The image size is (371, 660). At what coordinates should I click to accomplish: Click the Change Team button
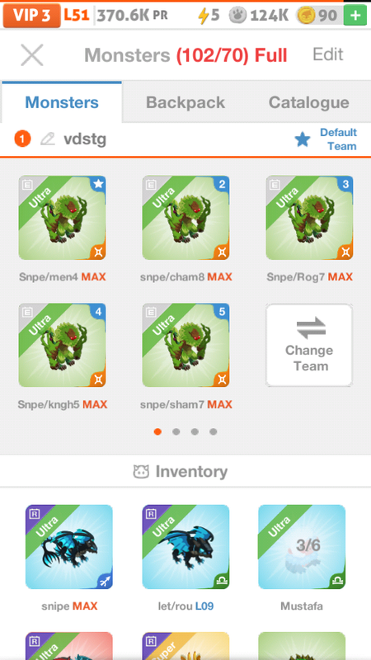(309, 345)
